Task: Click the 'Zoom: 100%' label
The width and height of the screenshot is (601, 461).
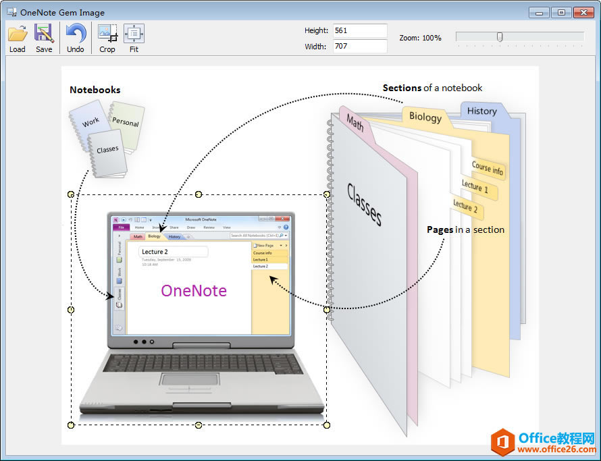Action: (x=420, y=38)
